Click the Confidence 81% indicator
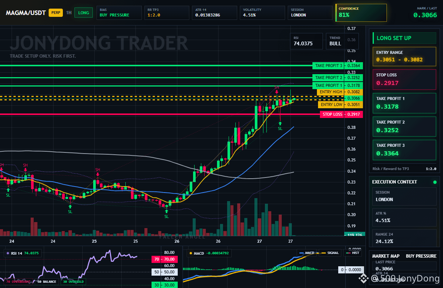The image size is (443, 288). (x=361, y=13)
